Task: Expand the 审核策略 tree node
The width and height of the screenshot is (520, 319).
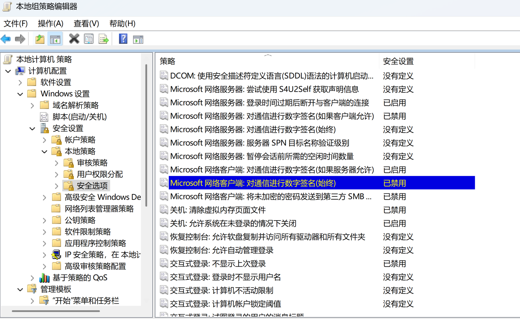Action: click(57, 163)
